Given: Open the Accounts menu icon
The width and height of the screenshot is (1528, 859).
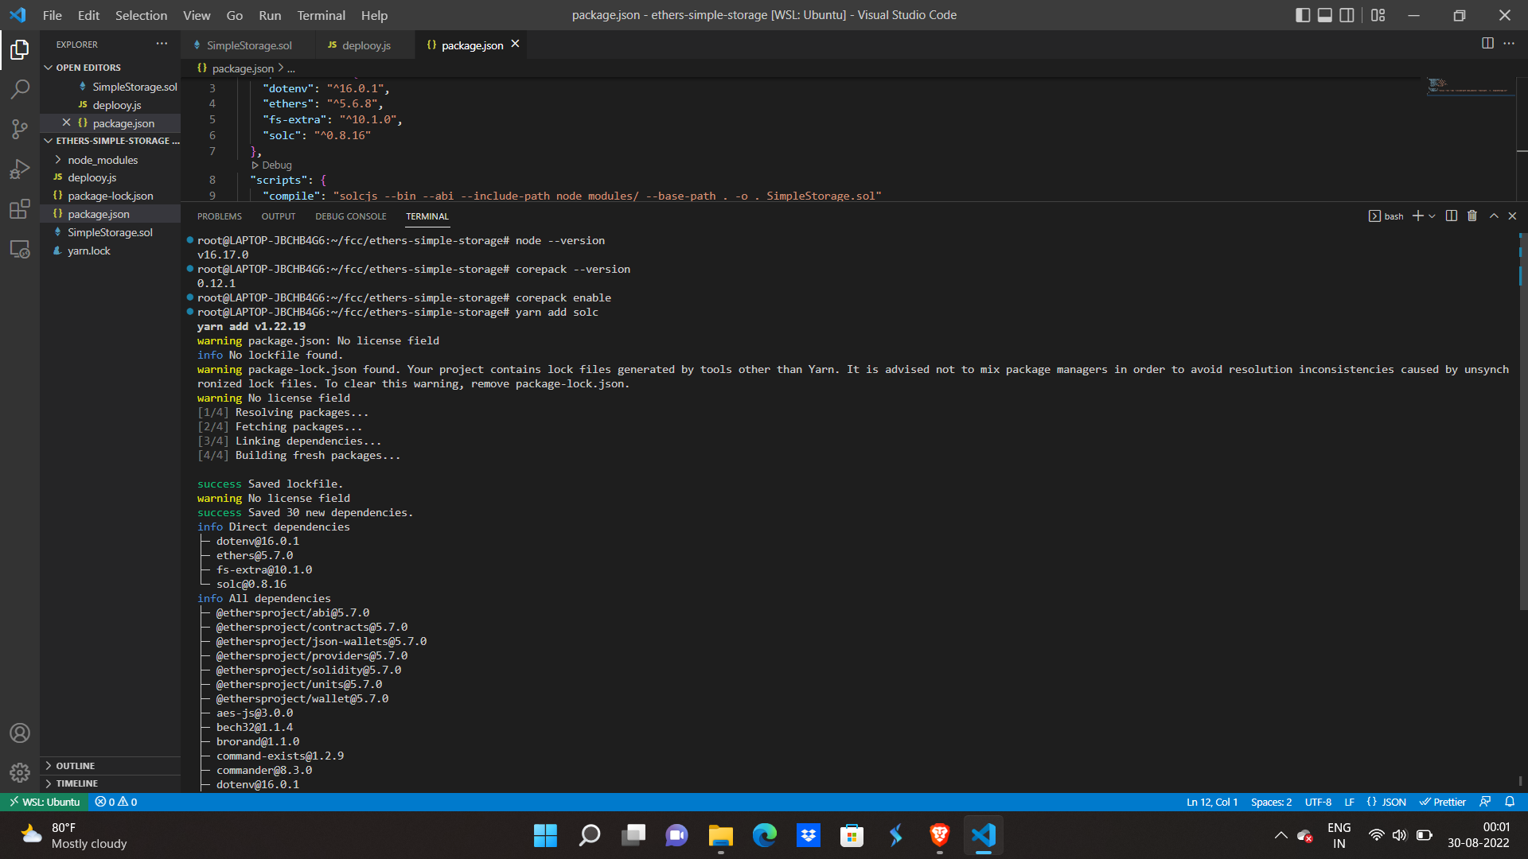Looking at the screenshot, I should coord(20,733).
